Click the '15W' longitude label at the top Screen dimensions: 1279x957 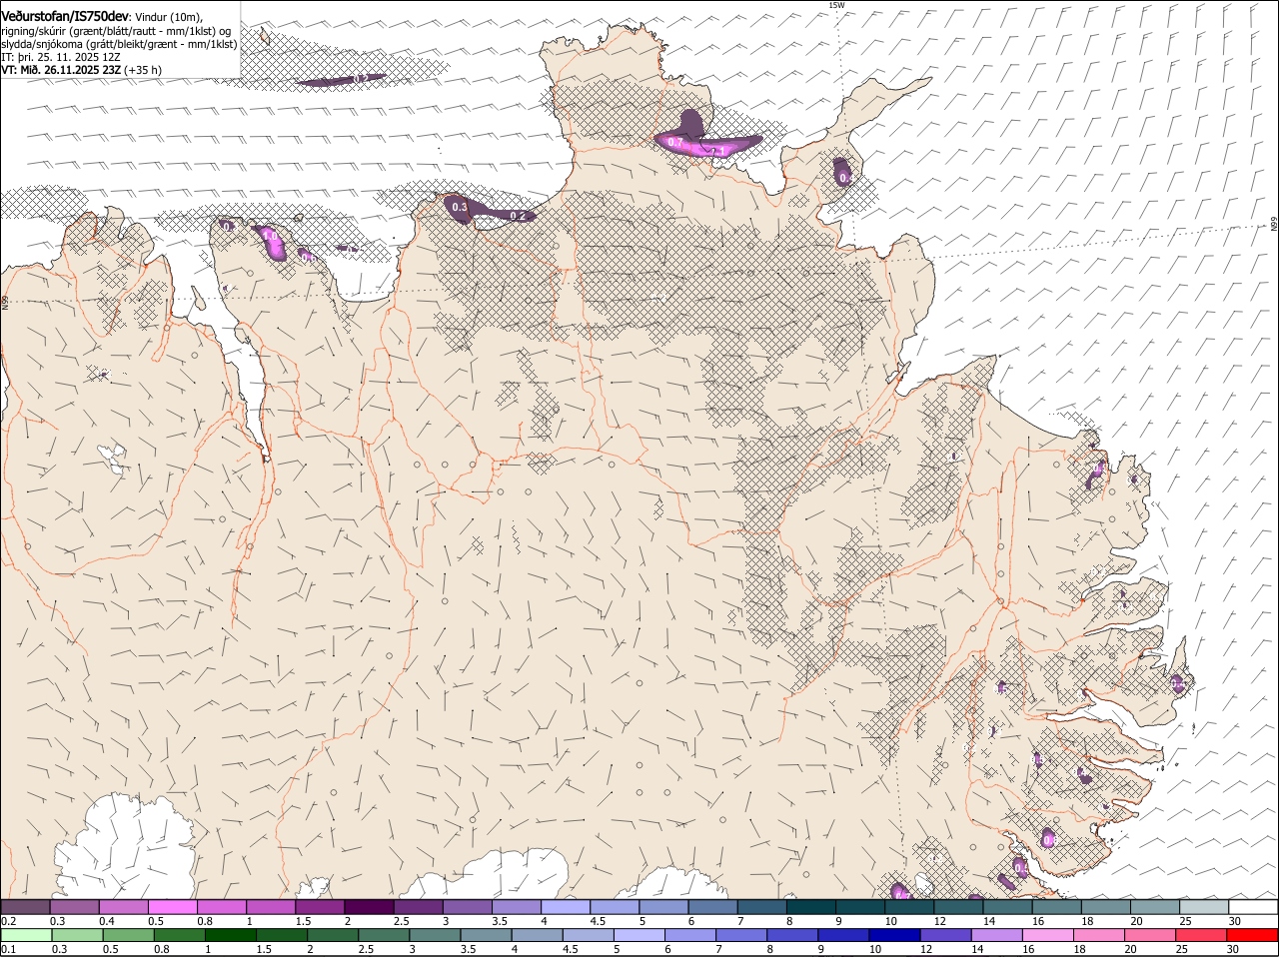[836, 5]
